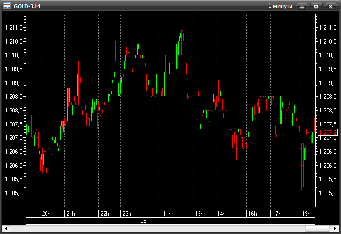Click the date label 25 on the axis
This screenshot has height=234, width=341.
(143, 221)
